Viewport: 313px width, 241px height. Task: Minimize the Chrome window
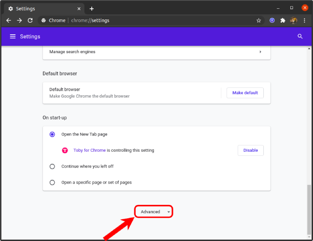click(278, 8)
